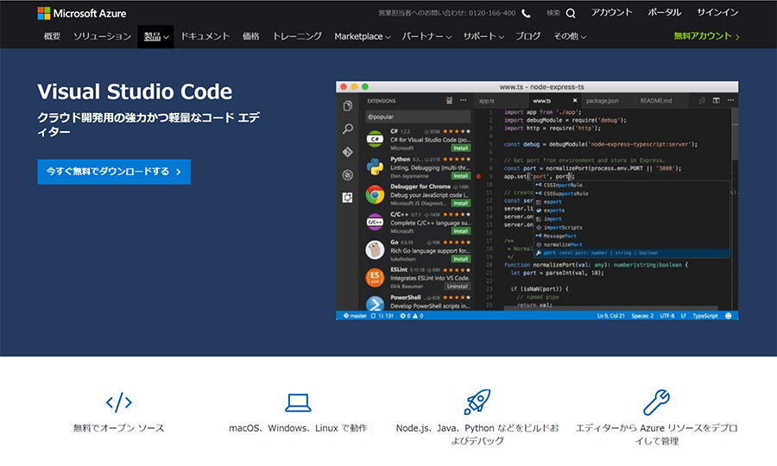Click the Extensions icon in VS Code activity bar

[x=348, y=198]
